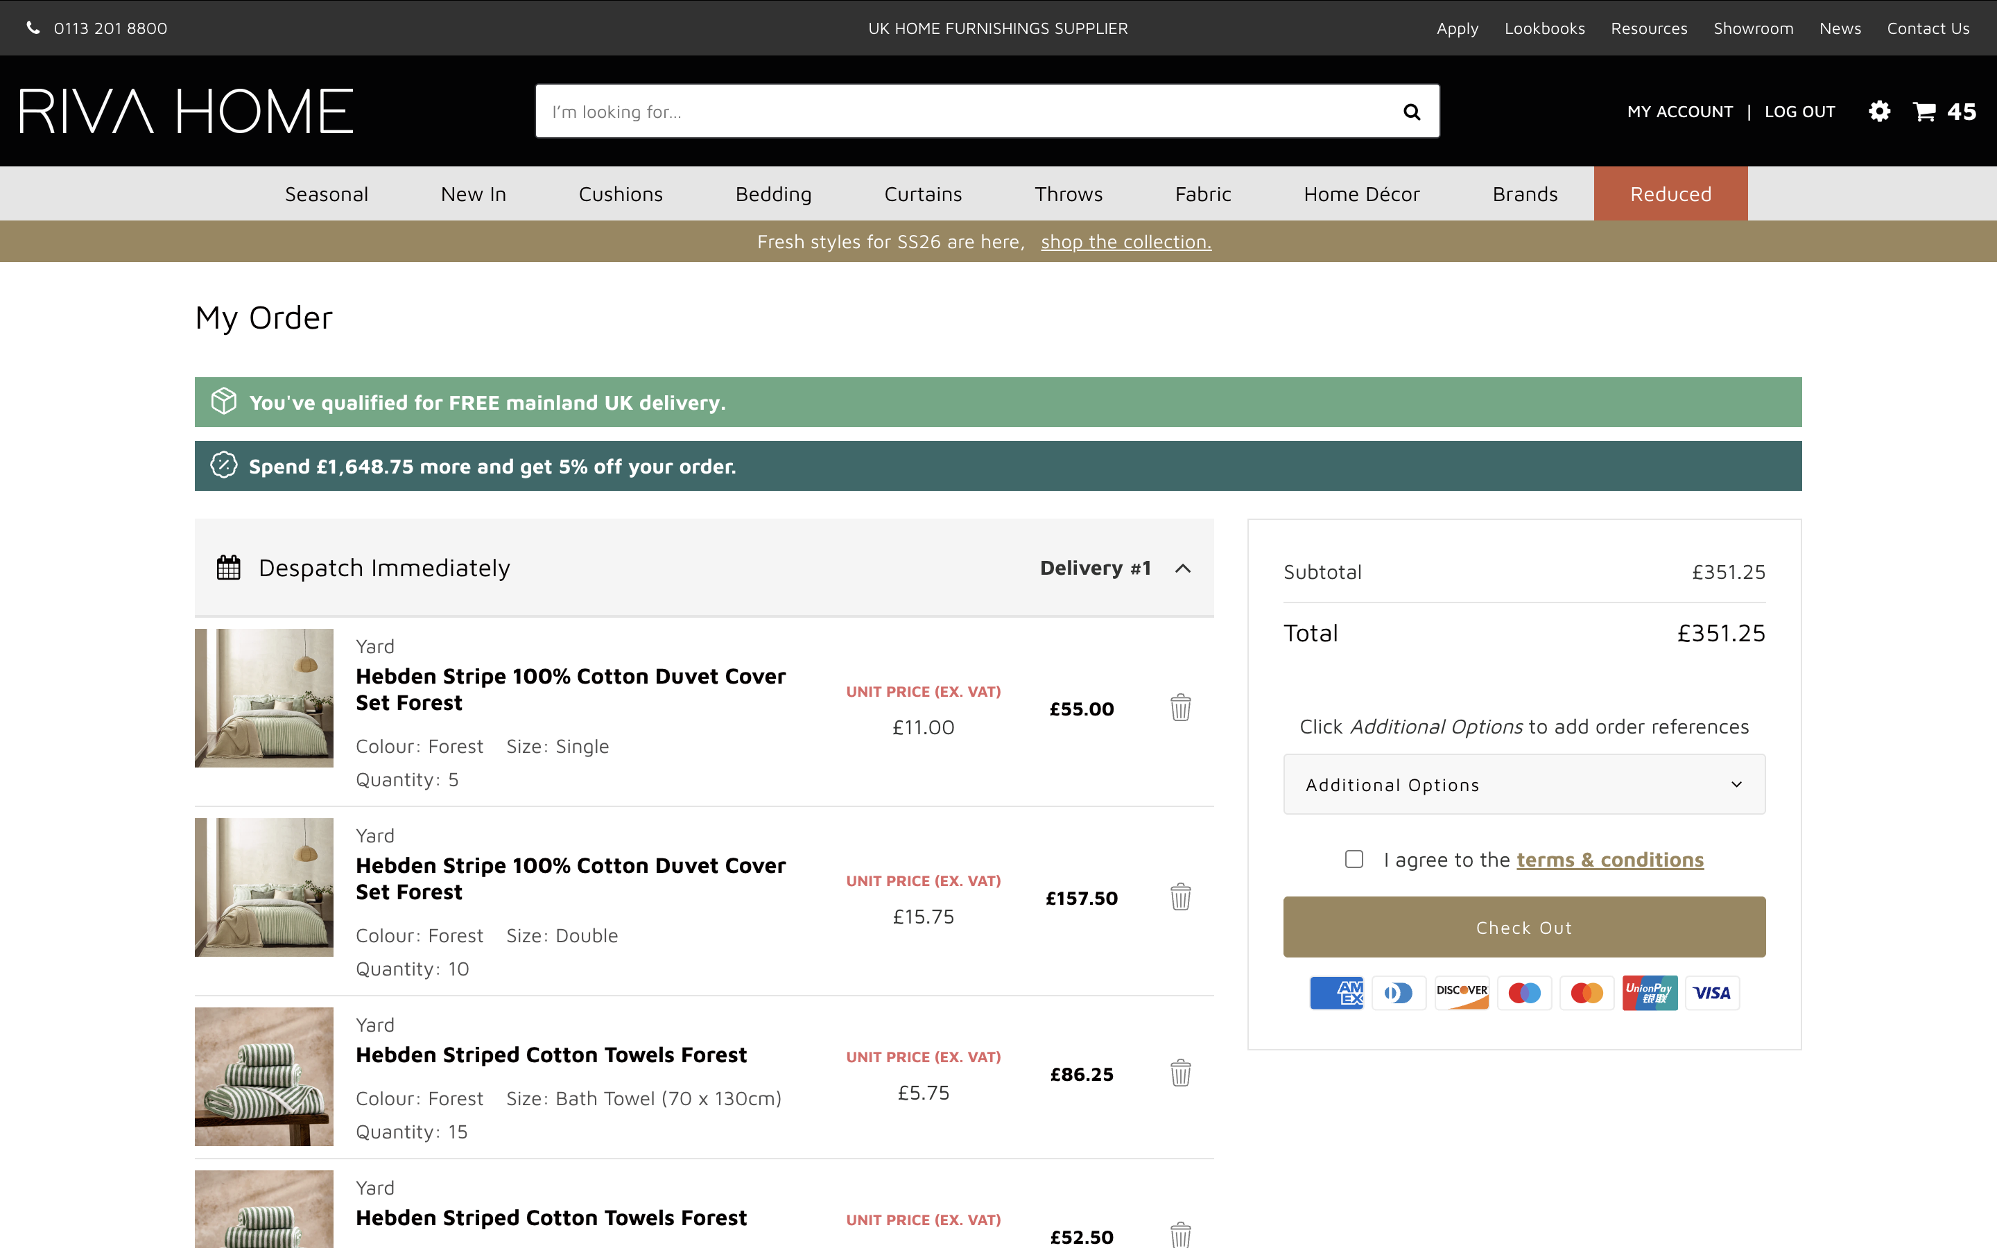Open the Home Décor menu
Screen dimensions: 1997x1248
[1362, 194]
